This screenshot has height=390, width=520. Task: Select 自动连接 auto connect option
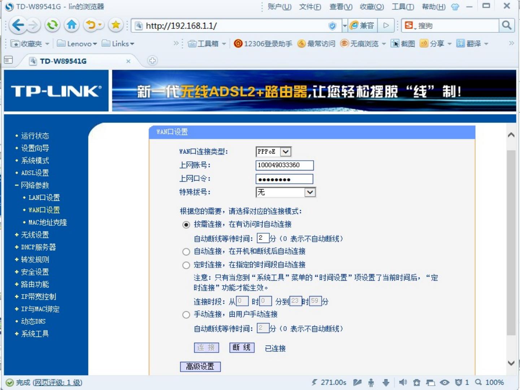coord(186,252)
